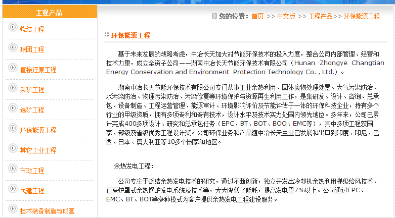This screenshot has height=218, width=395.
Task: Click the orange 工程产品 sidebar header
Action: coord(50,12)
